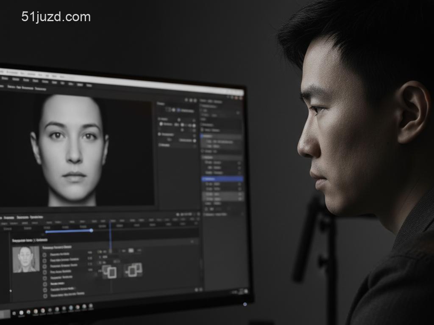Click the blue end handle of the timeline range bar
434x325 pixels.
tap(91, 230)
